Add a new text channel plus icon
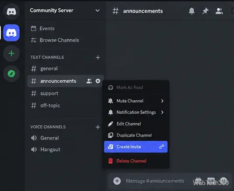This screenshot has height=191, width=234. pos(98,57)
